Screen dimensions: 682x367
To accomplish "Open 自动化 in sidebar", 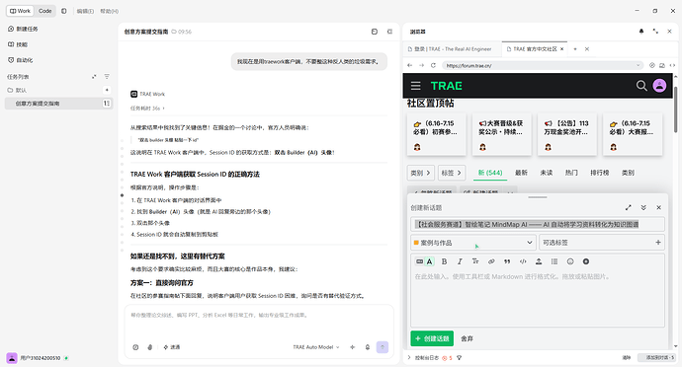I will pos(21,60).
